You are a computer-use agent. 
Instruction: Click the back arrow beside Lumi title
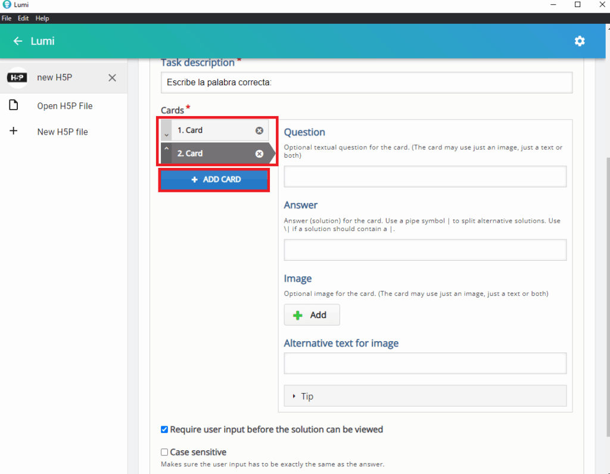(18, 41)
